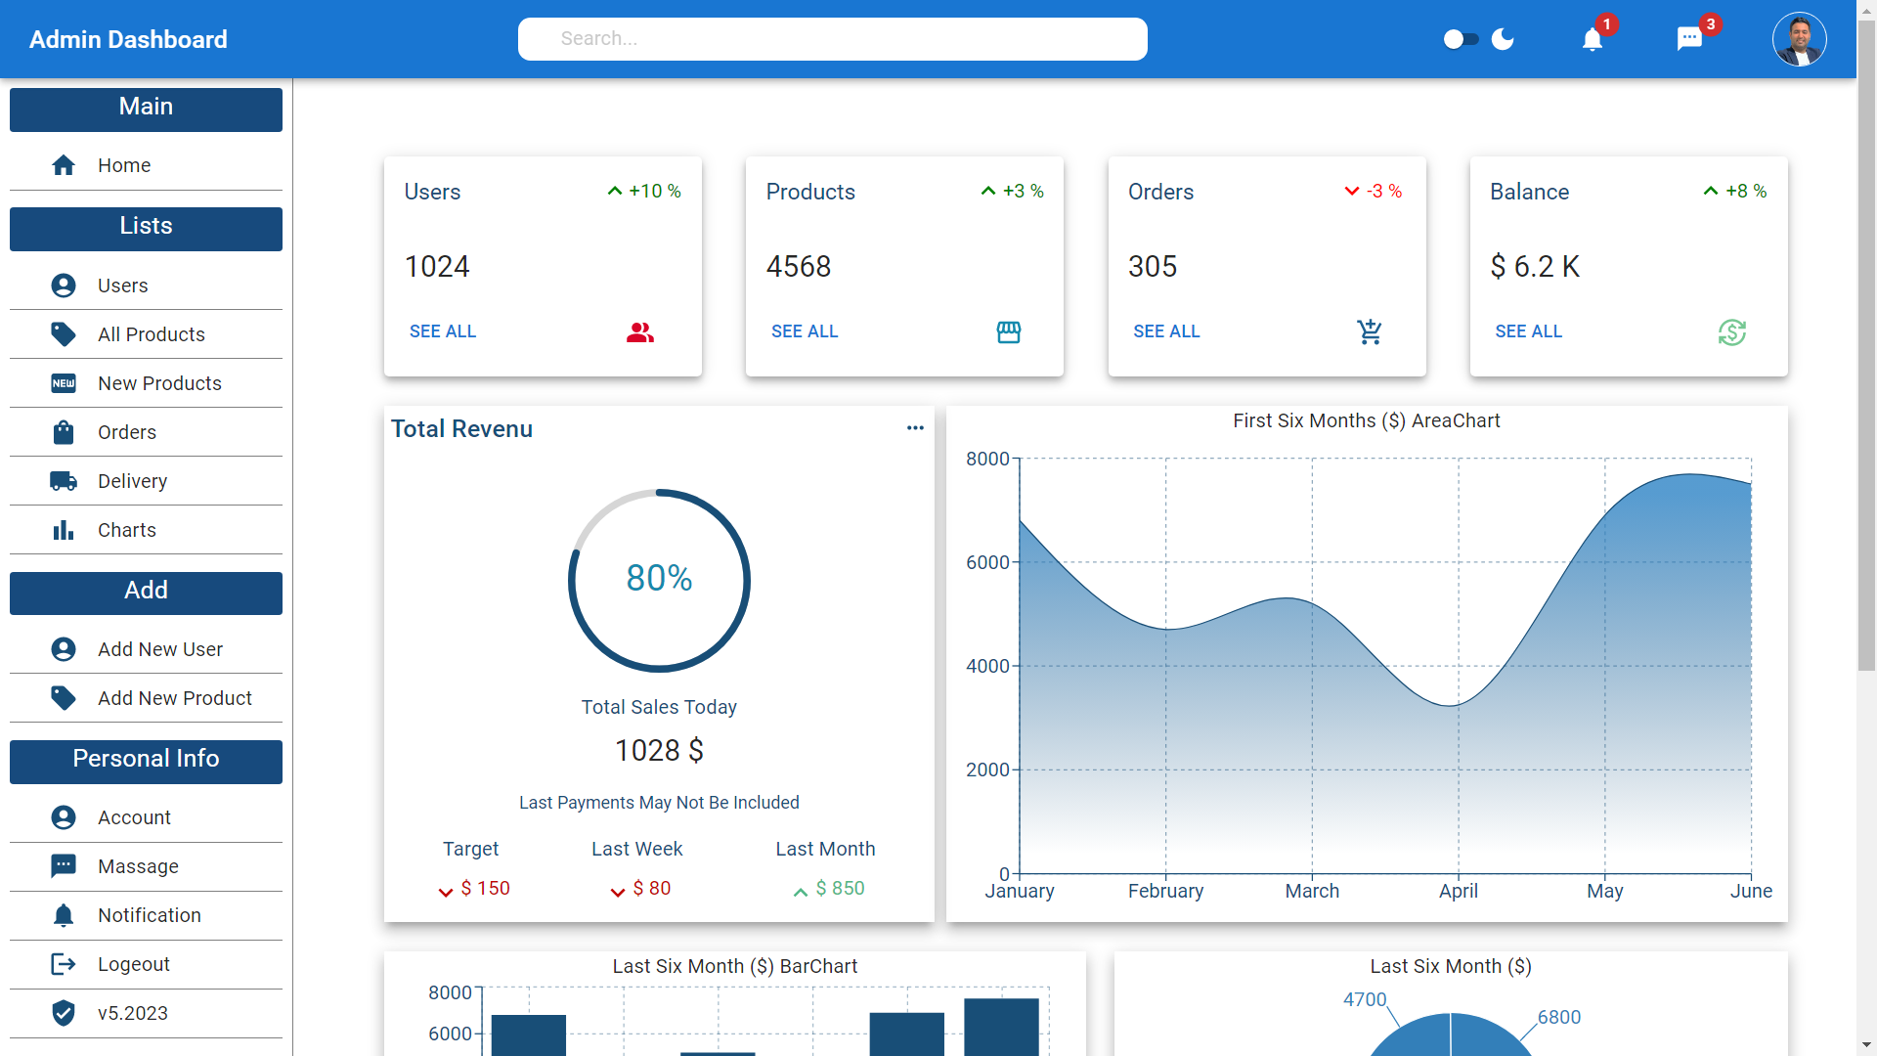Click the crescent moon dark mode icon

pyautogui.click(x=1503, y=39)
